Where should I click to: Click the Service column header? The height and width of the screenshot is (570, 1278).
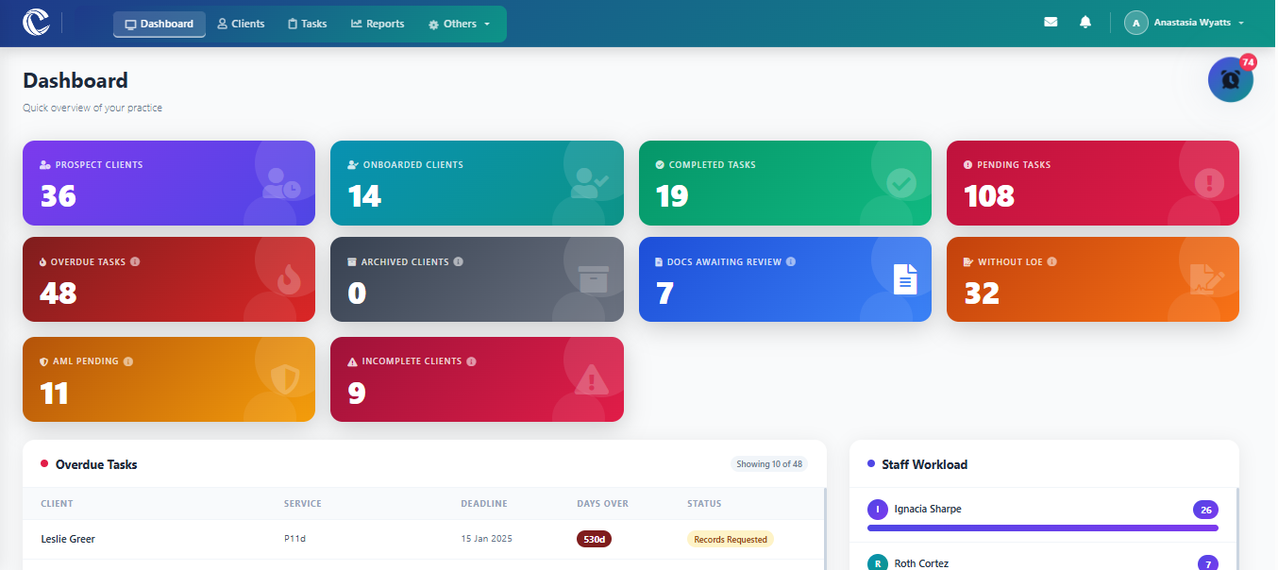click(x=303, y=504)
